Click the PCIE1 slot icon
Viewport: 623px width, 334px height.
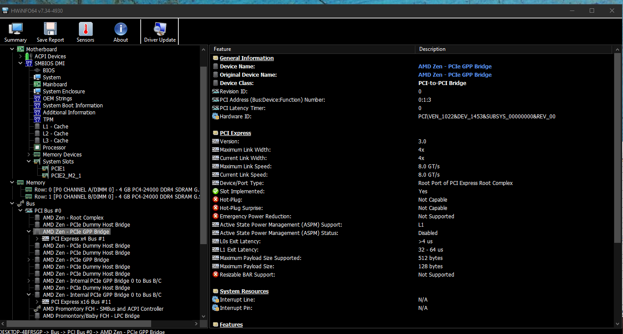pyautogui.click(x=46, y=168)
